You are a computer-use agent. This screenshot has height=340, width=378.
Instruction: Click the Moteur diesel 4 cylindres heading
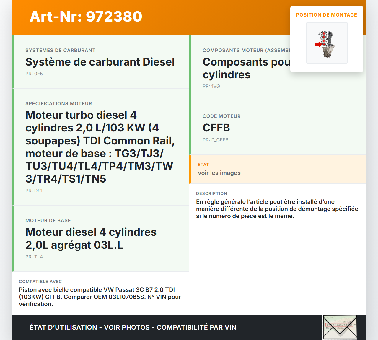(91, 238)
